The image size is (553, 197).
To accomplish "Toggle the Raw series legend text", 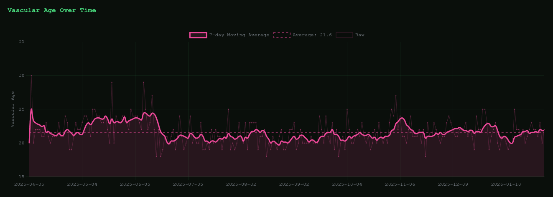I will pyautogui.click(x=359, y=35).
